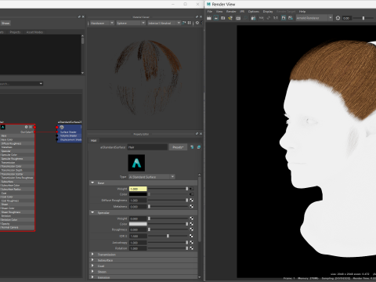Click the Base Color black swatch
Viewport: 376px width, 282px height.
point(138,194)
